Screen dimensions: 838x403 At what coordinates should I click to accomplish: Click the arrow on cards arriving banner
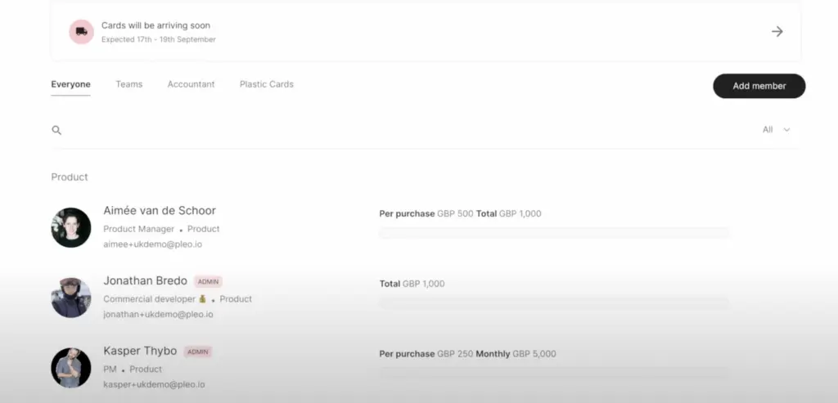pos(777,32)
